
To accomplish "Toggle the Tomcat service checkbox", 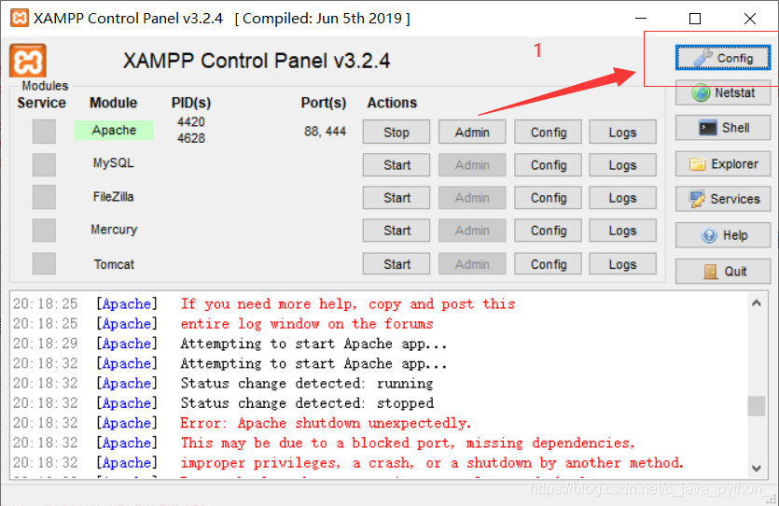I will (44, 263).
